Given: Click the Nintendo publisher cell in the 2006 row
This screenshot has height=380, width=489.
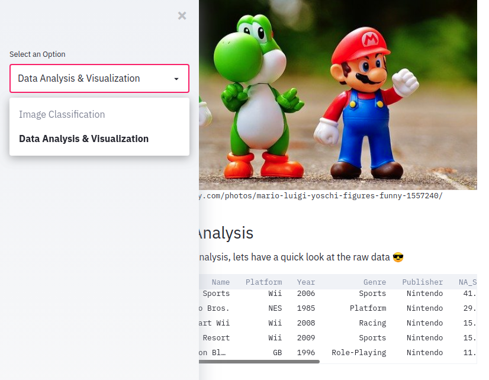Looking at the screenshot, I should (424, 294).
